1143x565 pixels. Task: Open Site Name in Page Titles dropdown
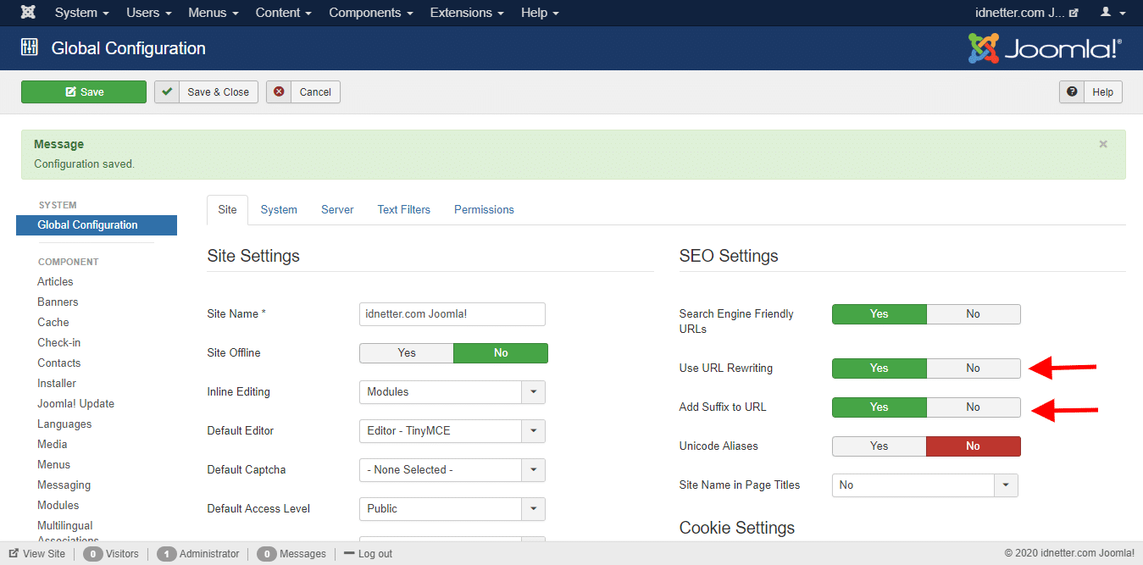tap(925, 485)
